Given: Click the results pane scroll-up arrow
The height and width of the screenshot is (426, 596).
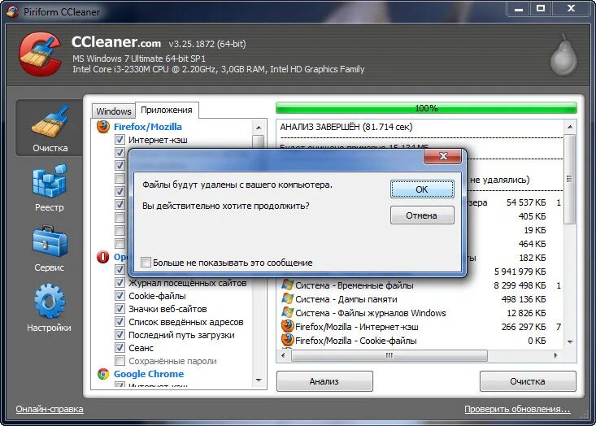Looking at the screenshot, I should pos(569,127).
